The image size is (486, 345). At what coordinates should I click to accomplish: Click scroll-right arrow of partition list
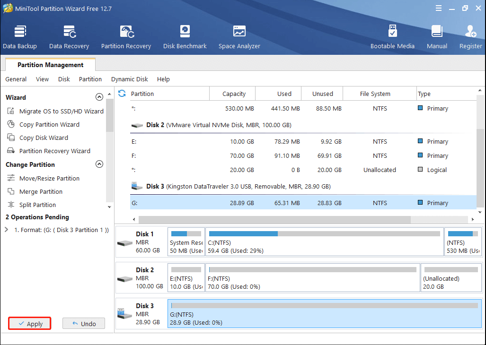click(x=473, y=219)
